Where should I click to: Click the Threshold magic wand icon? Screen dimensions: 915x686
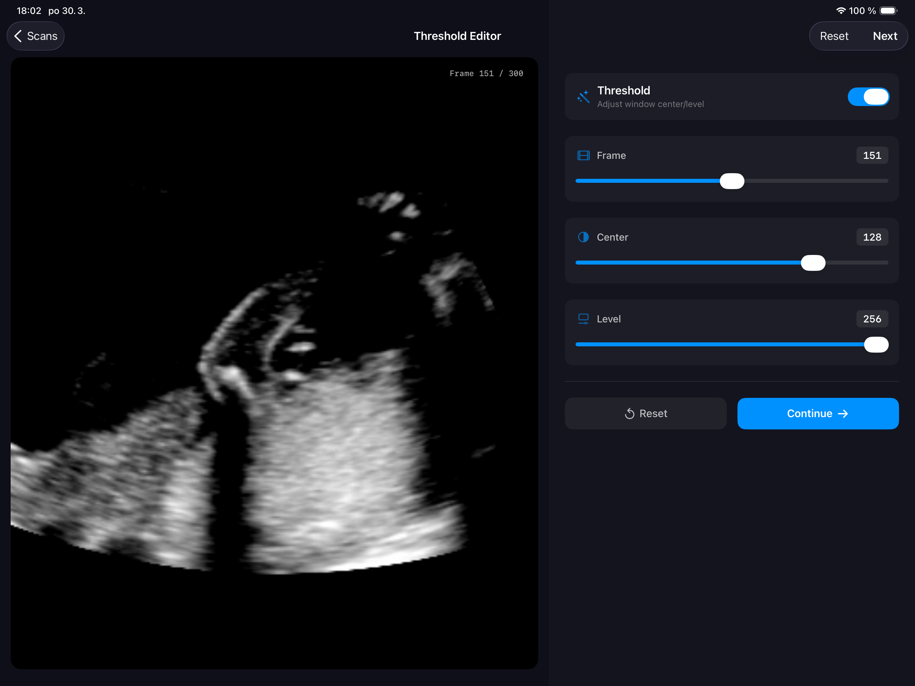click(583, 97)
